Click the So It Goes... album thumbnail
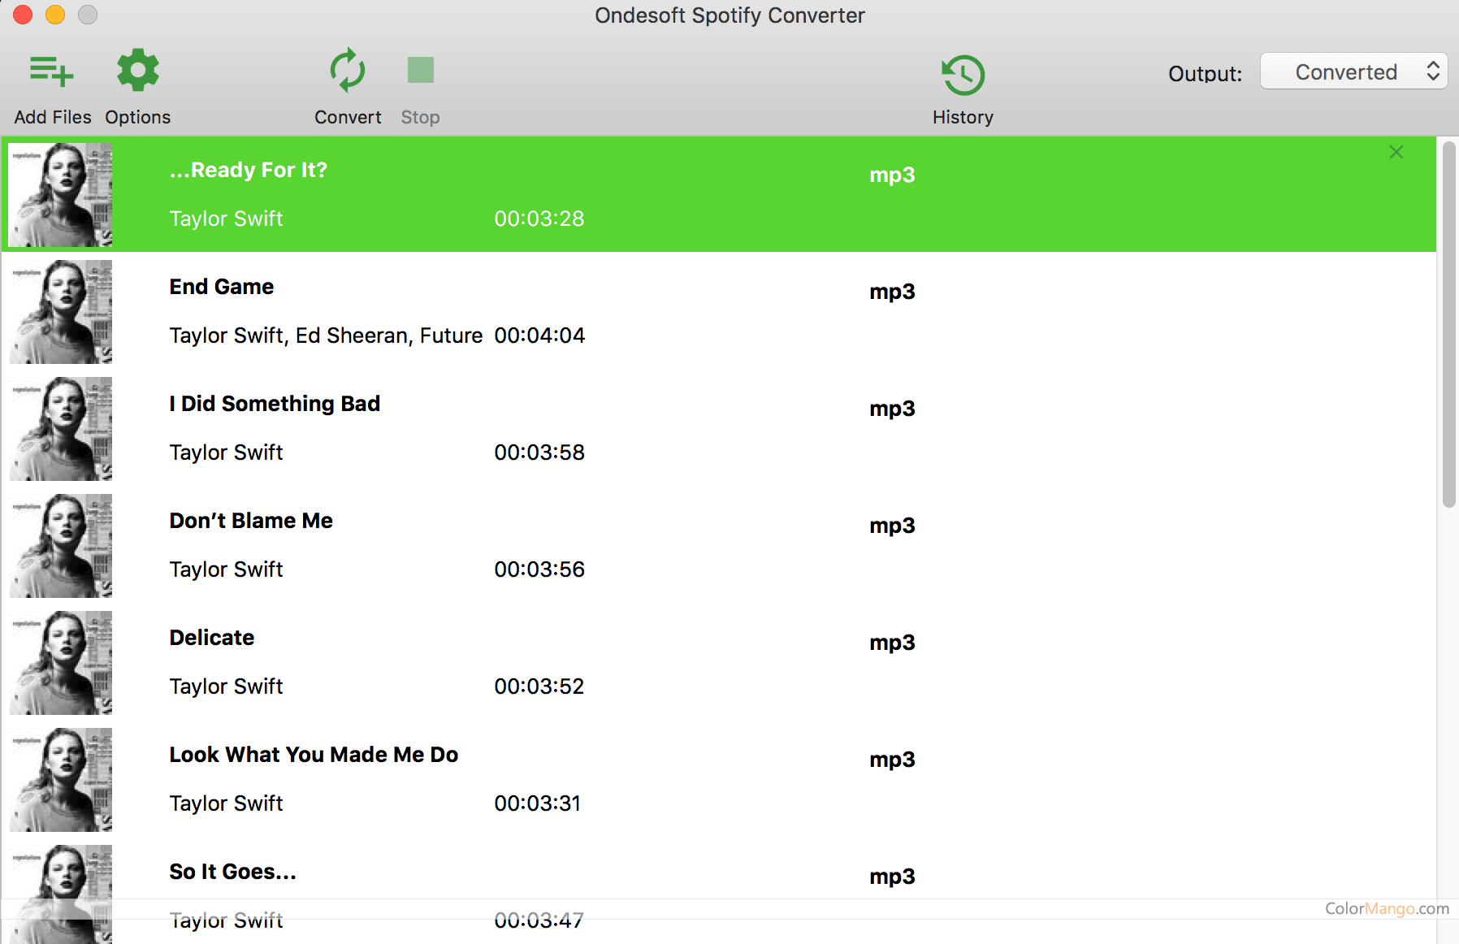Image resolution: width=1459 pixels, height=944 pixels. tap(60, 894)
